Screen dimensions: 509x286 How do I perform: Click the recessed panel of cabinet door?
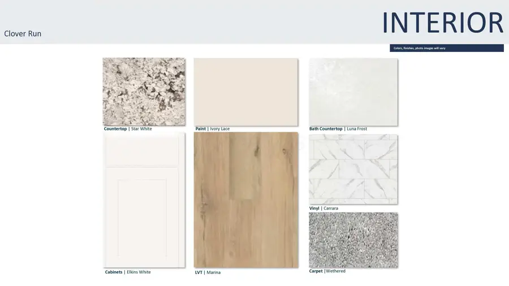tap(142, 217)
